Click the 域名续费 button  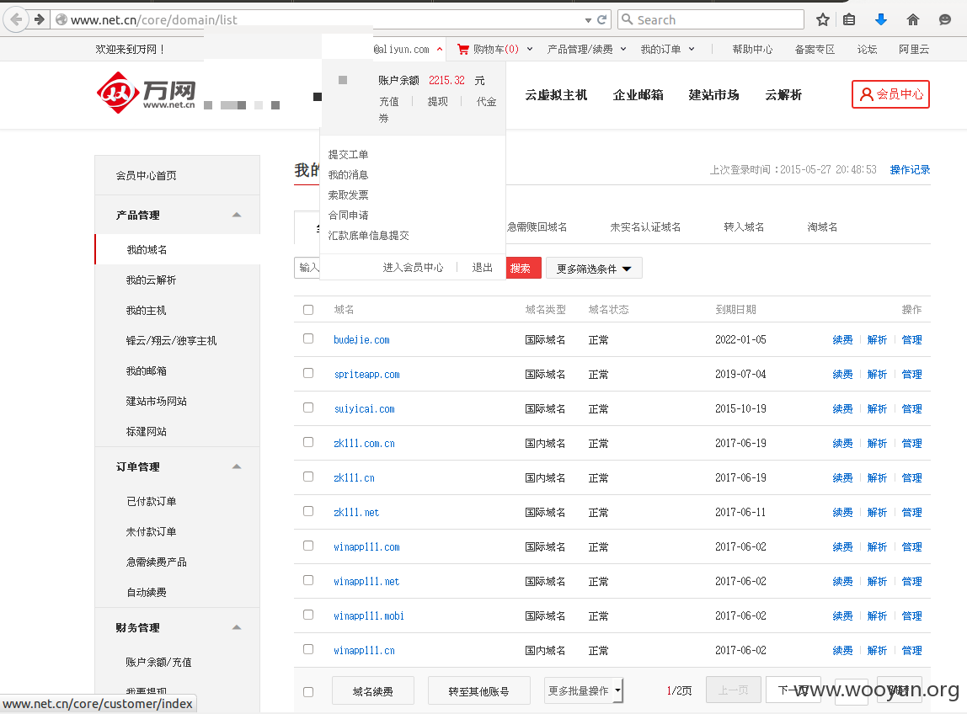(x=372, y=690)
